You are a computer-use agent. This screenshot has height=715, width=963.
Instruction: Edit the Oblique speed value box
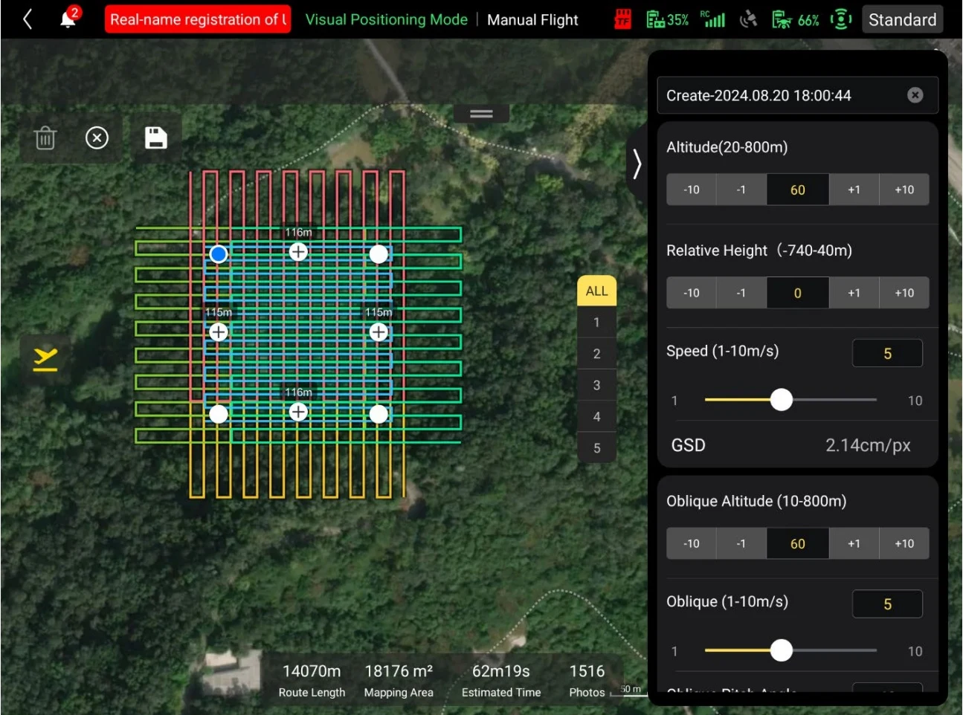[887, 604]
